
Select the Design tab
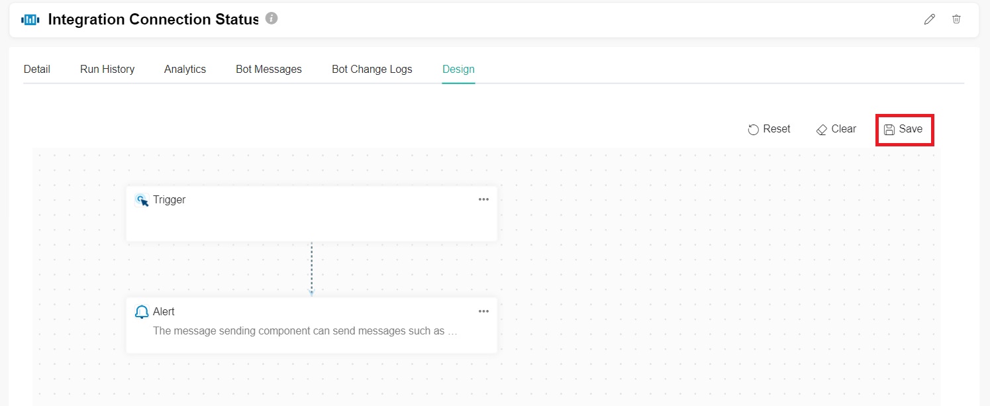pos(458,69)
